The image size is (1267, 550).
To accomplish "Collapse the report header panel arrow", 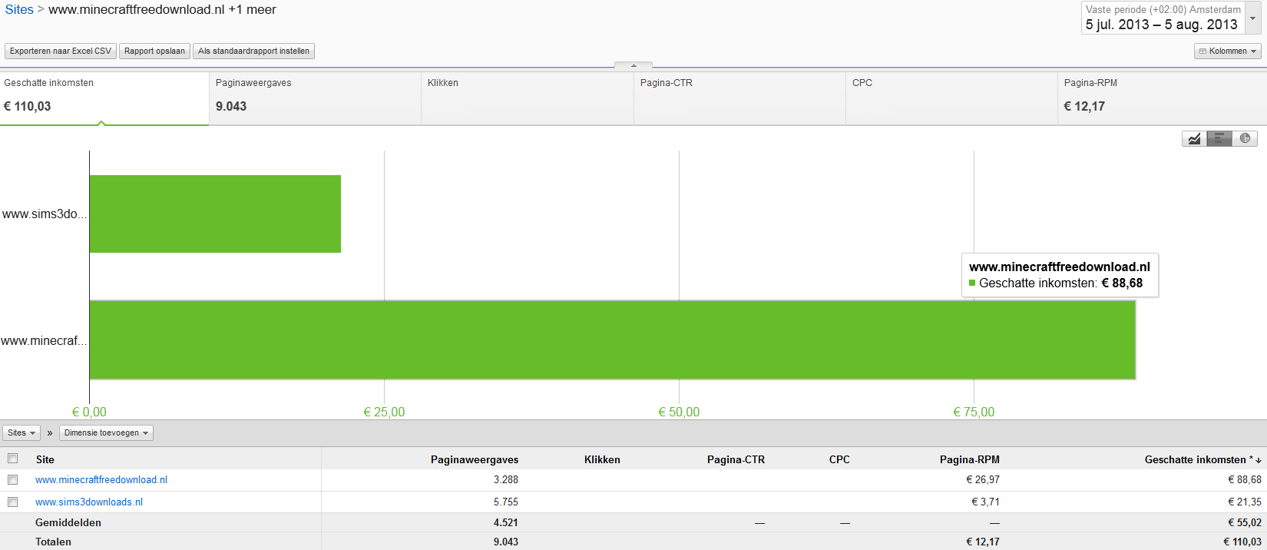I will (633, 65).
